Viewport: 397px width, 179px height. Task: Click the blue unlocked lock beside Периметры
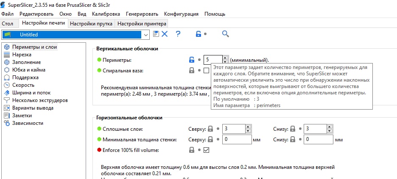[192, 60]
